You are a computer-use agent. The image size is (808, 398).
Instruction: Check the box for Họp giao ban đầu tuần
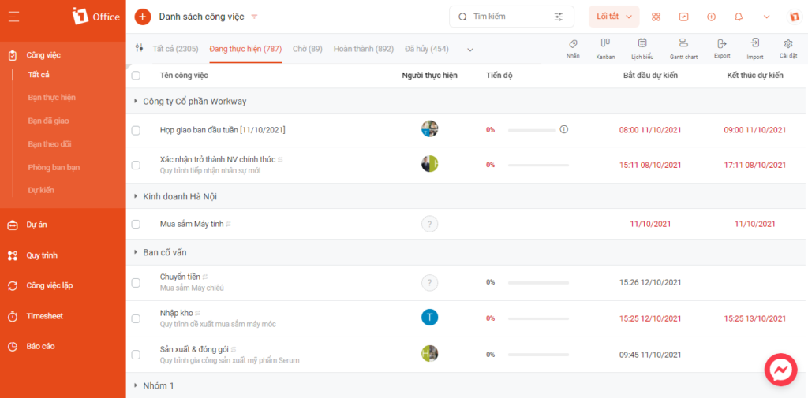click(136, 131)
